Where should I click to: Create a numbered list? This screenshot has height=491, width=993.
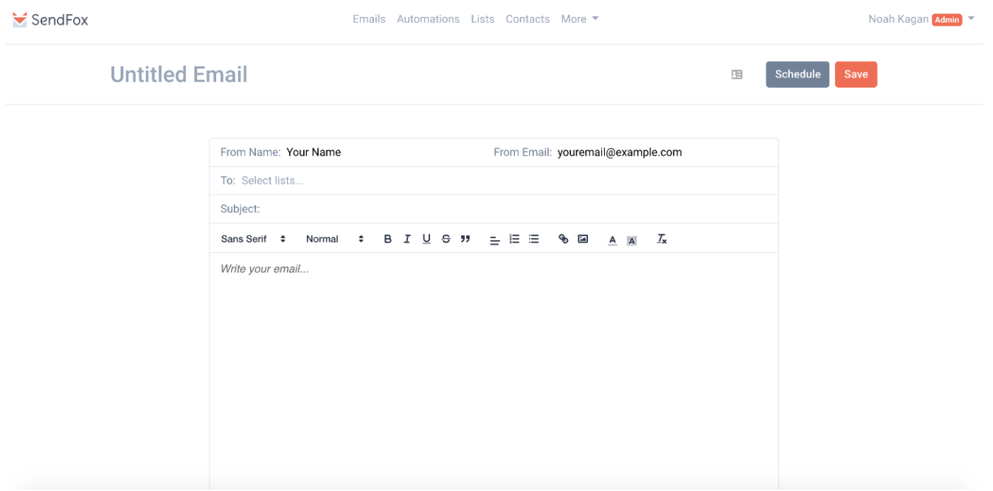tap(514, 239)
